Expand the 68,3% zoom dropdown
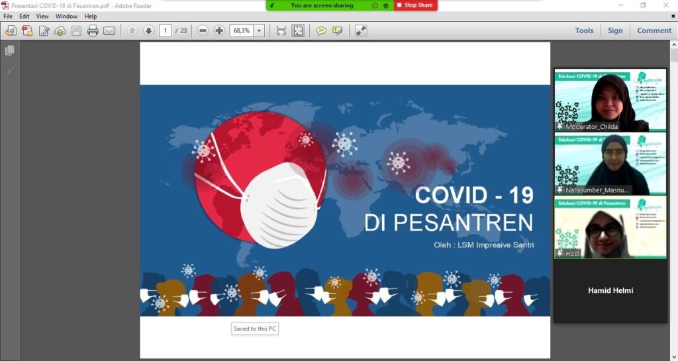Screen dimensions: 678x361 click(258, 30)
